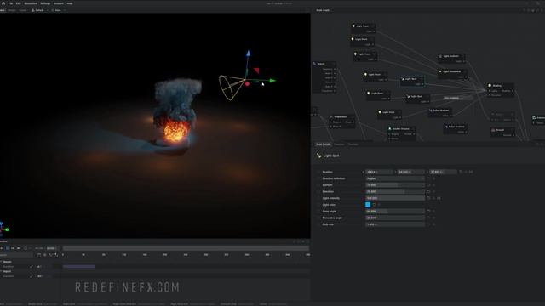Click the timeline scrub bar
Image resolution: width=545 pixels, height=306 pixels.
click(x=186, y=248)
